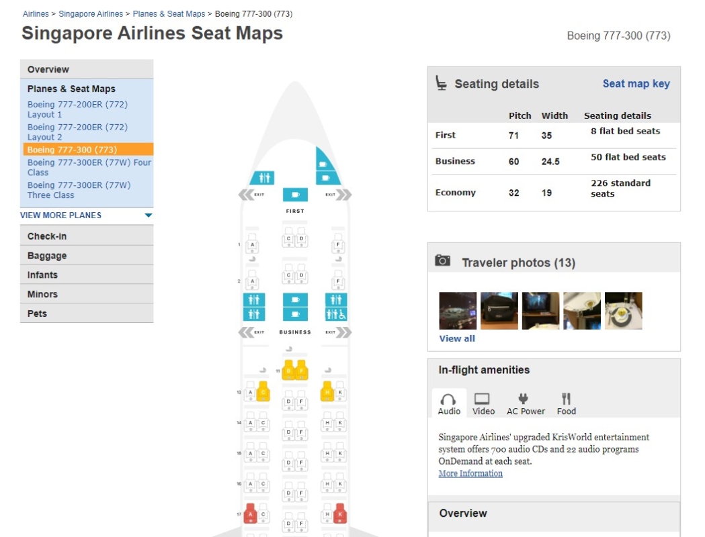
Task: Go to Planes & Seat Maps breadcrumb
Action: [x=169, y=13]
